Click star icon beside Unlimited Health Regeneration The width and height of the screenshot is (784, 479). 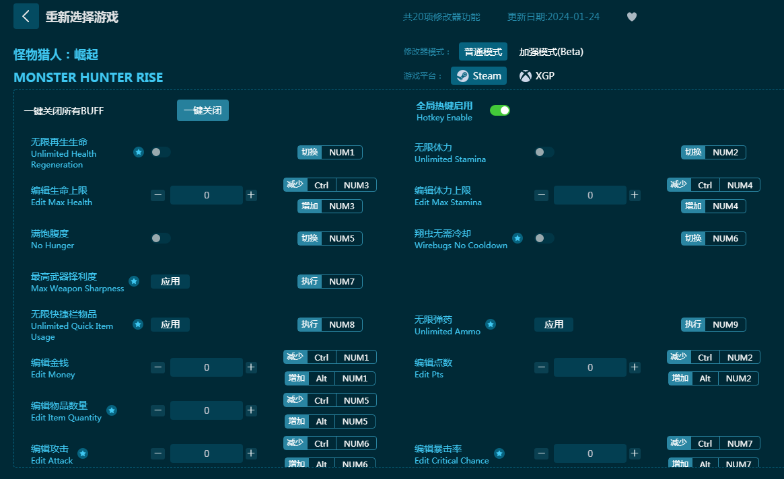[139, 152]
